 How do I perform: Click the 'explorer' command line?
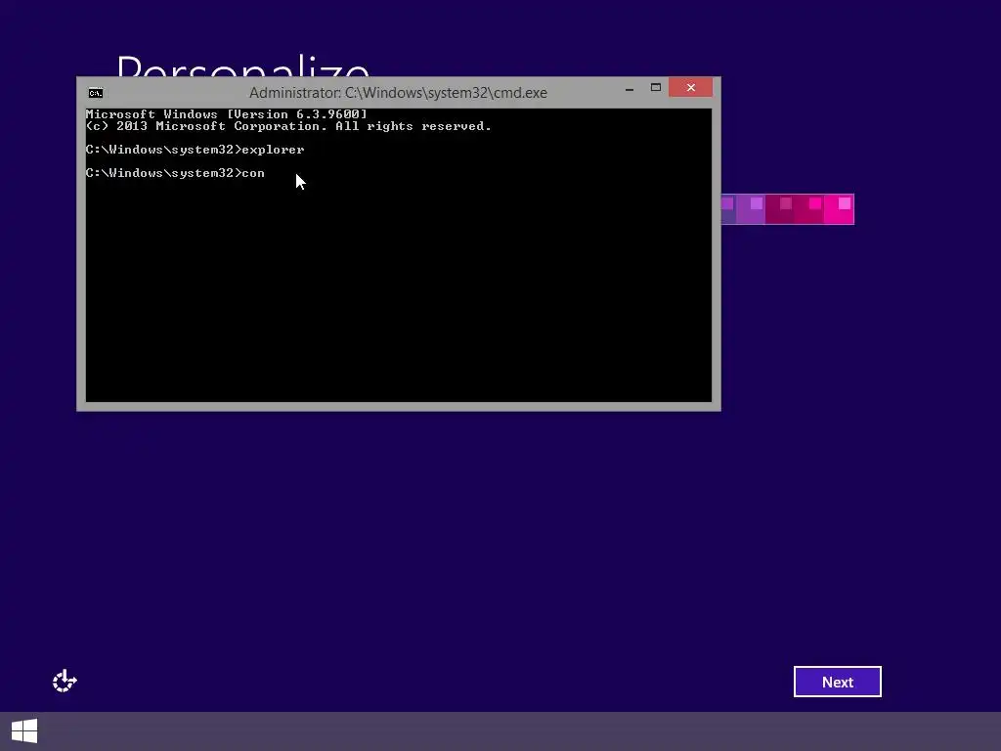click(195, 150)
